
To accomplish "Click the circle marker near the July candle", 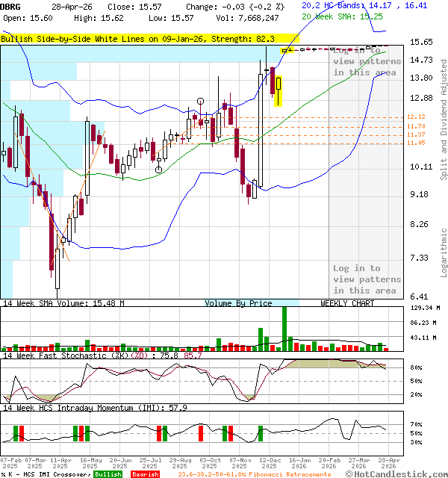I will (x=158, y=170).
